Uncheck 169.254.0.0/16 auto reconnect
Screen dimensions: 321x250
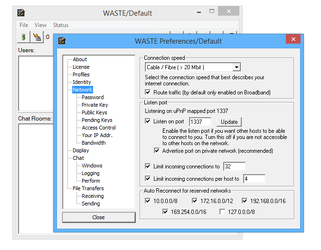165,212
